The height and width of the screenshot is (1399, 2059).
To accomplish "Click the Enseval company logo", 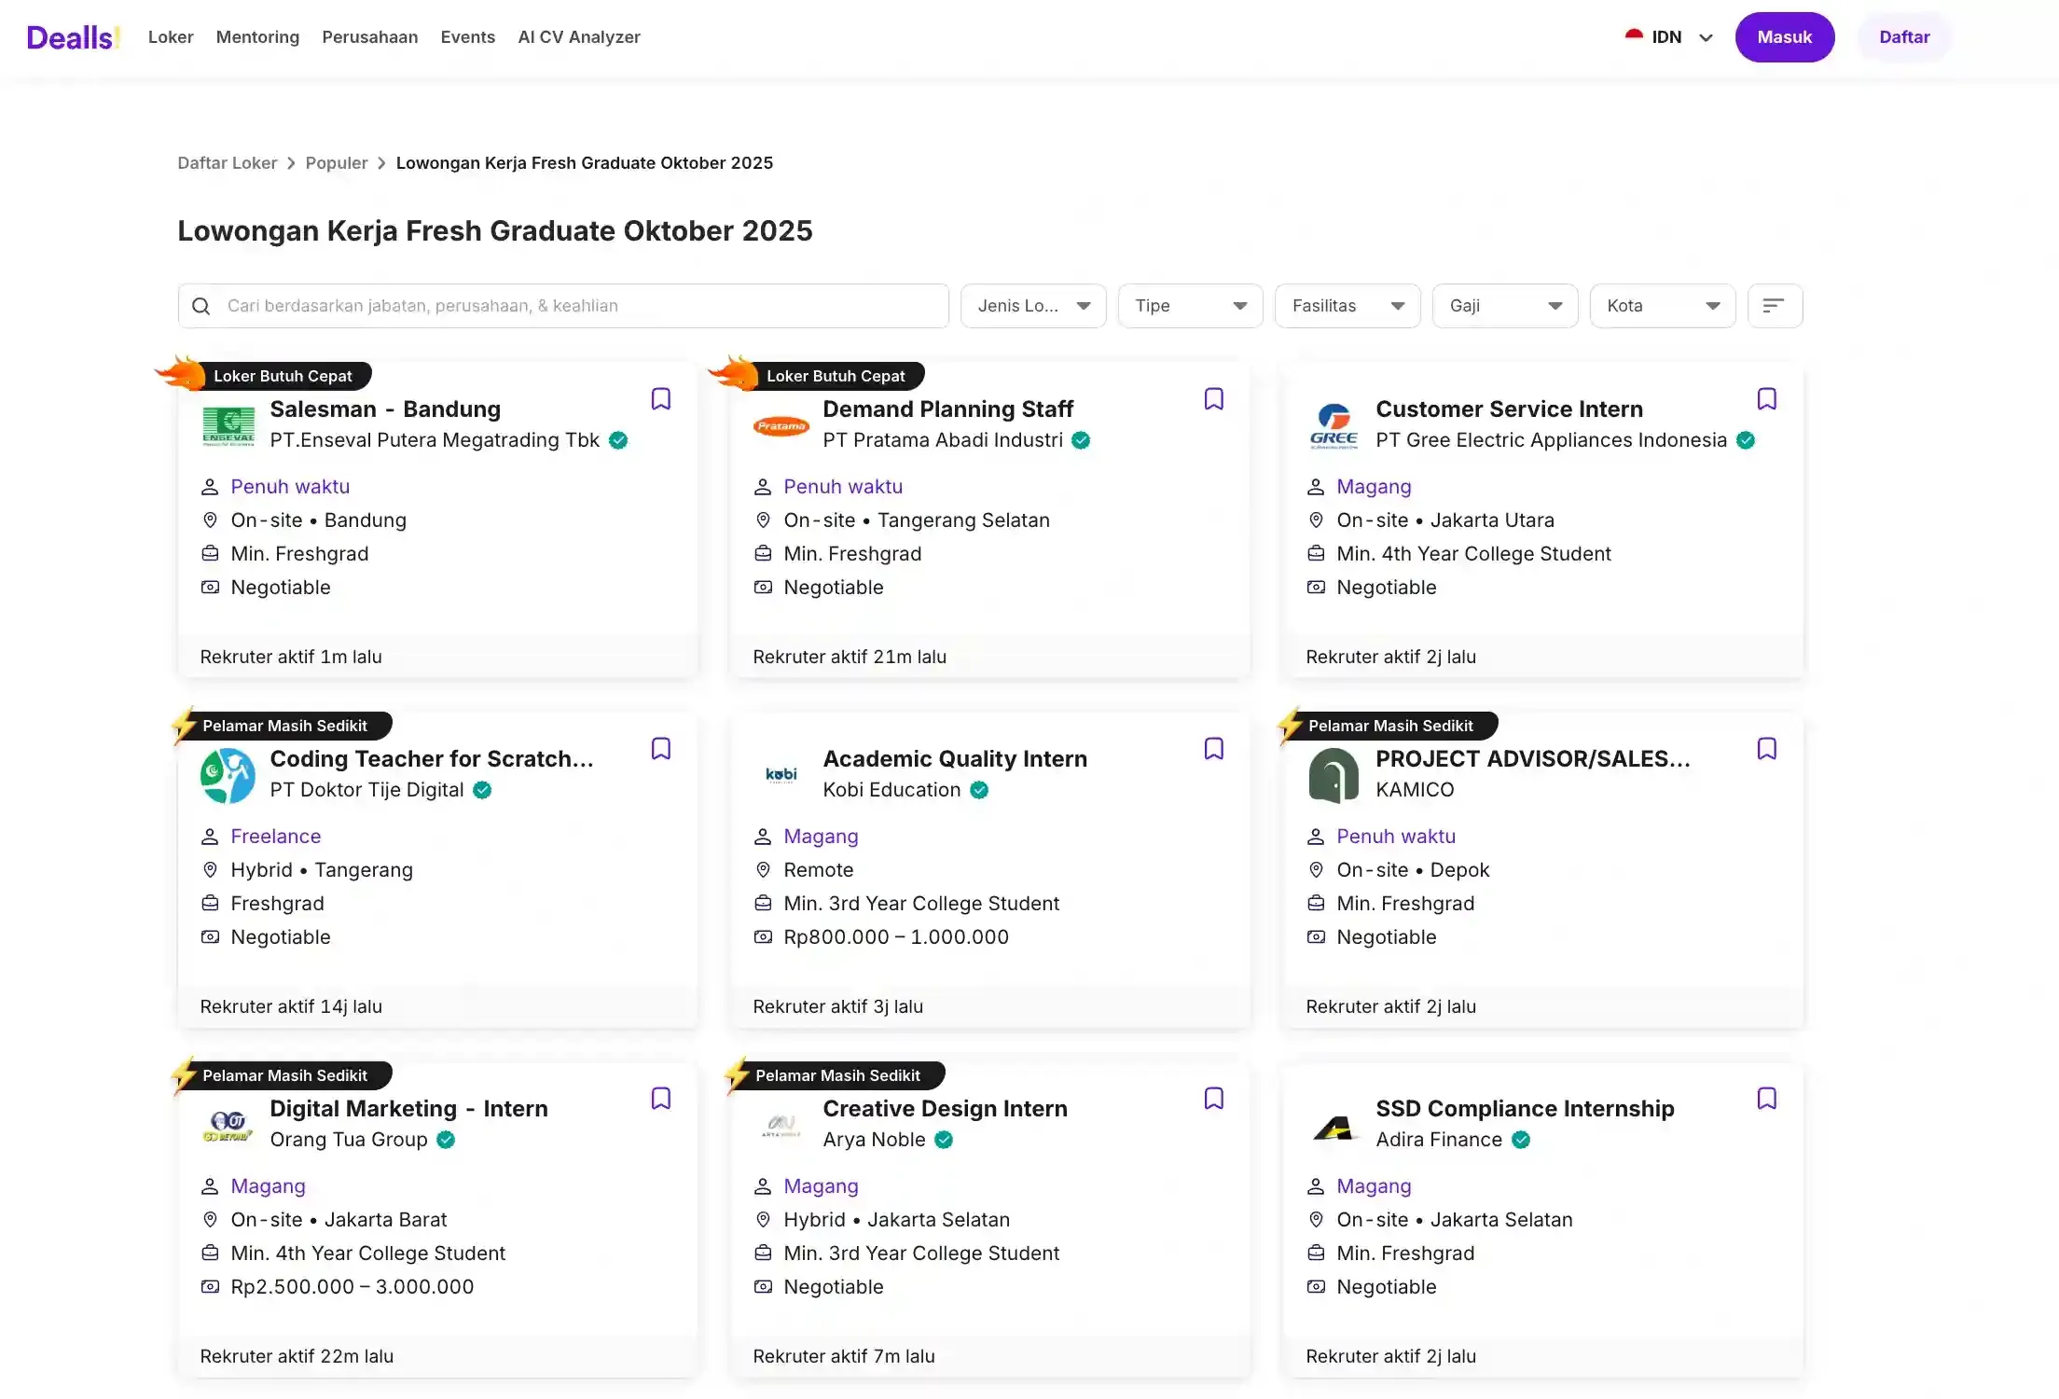I will (228, 425).
